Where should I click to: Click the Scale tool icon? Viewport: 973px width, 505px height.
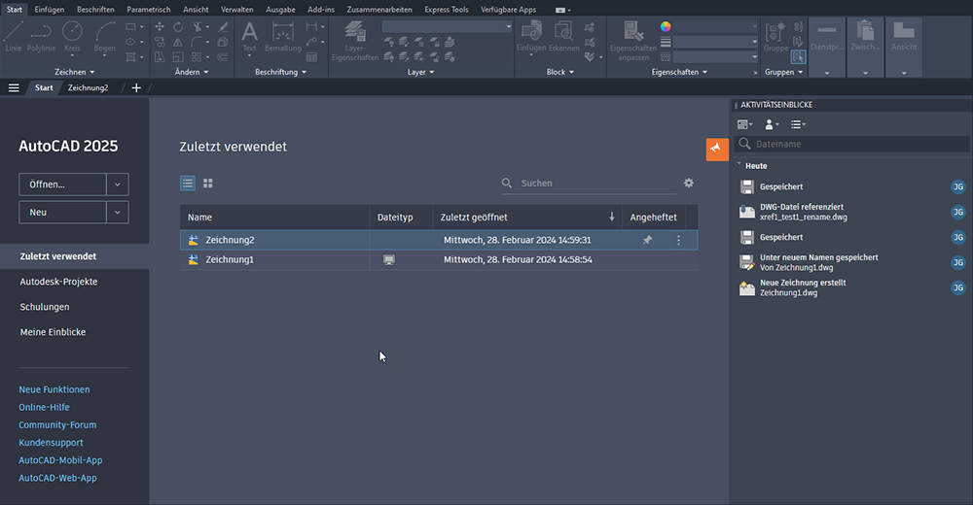(178, 57)
